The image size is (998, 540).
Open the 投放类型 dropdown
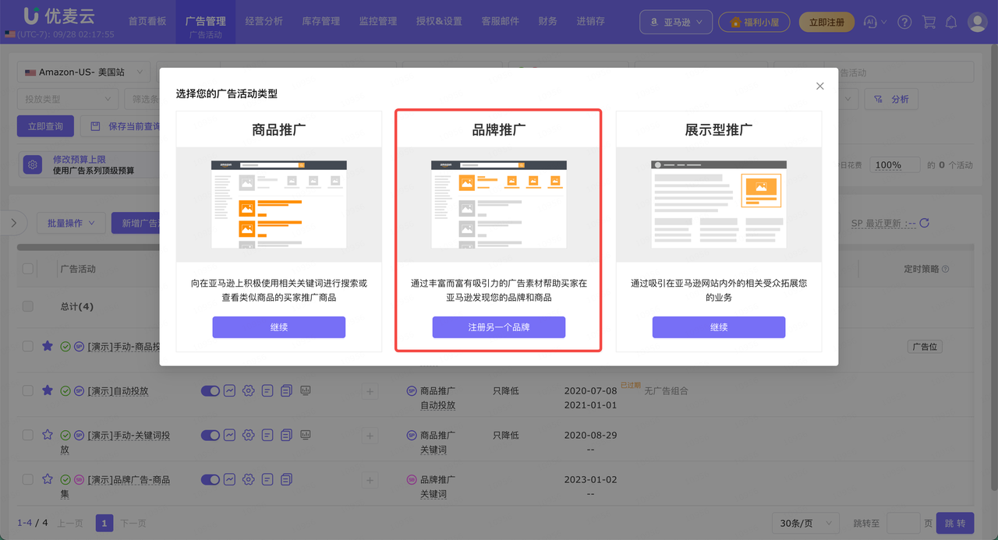tap(68, 99)
